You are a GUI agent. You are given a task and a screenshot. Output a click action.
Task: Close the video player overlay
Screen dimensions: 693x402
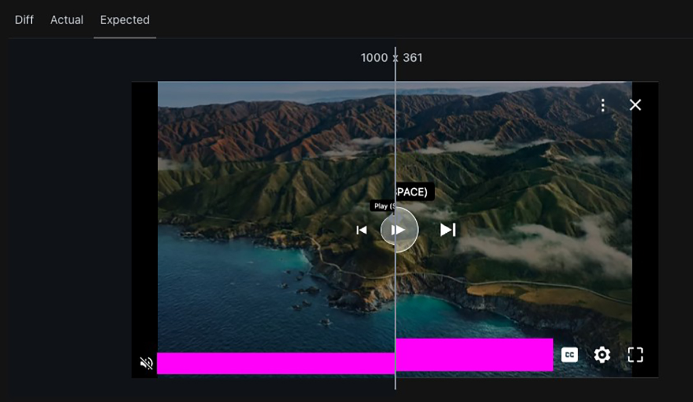click(635, 105)
